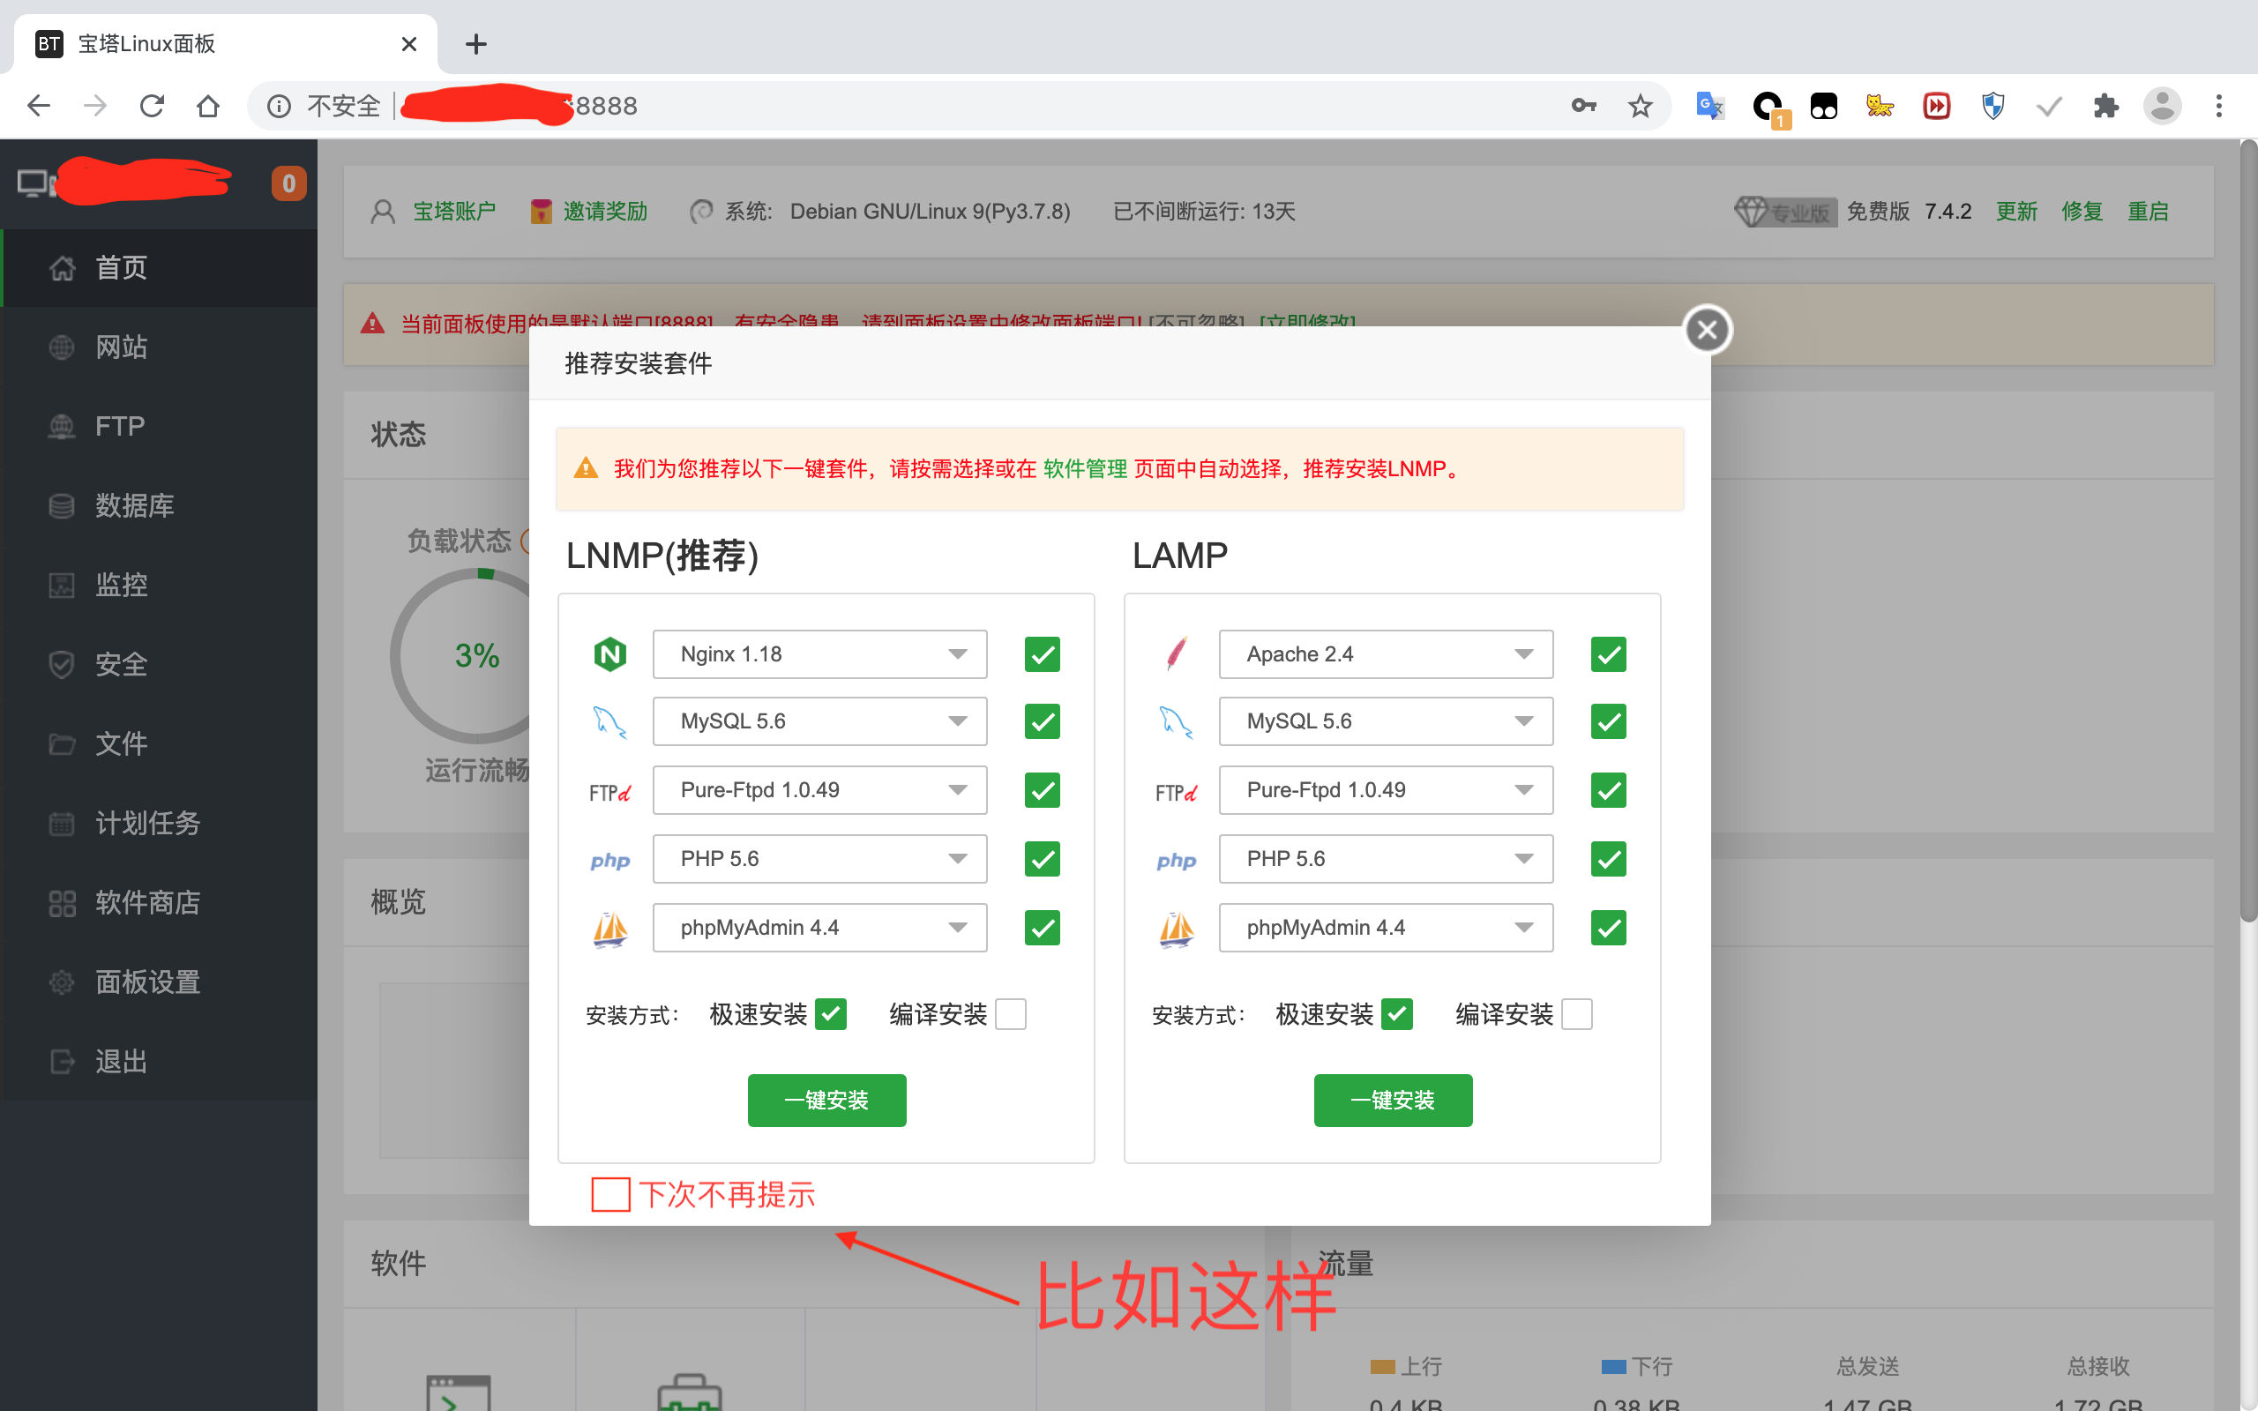Image resolution: width=2258 pixels, height=1411 pixels.
Task: Open LAMP MySQL 5.6 version dropdown
Action: (1387, 721)
